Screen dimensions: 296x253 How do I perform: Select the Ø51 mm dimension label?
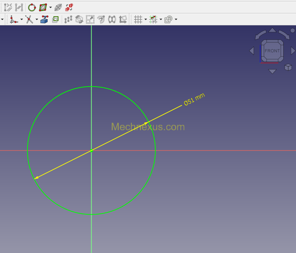tap(194, 99)
